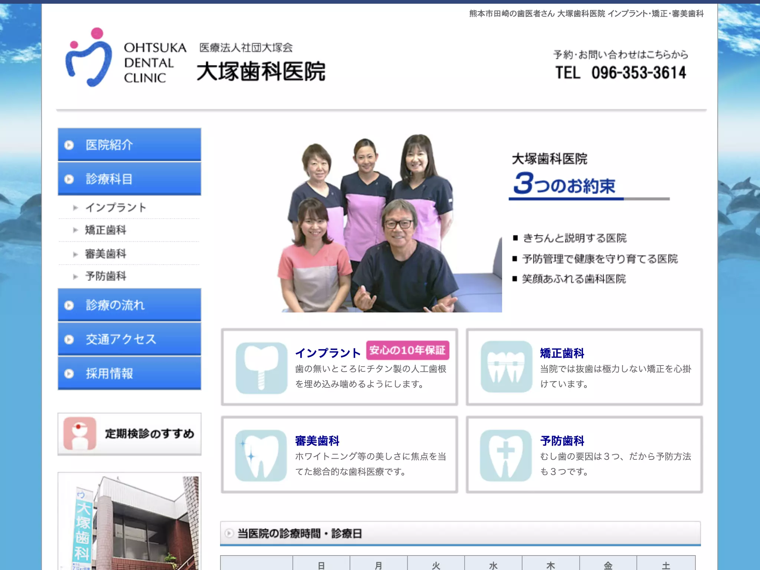Image resolution: width=760 pixels, height=570 pixels.
Task: Click the clinic staff group photo
Action: (390, 223)
